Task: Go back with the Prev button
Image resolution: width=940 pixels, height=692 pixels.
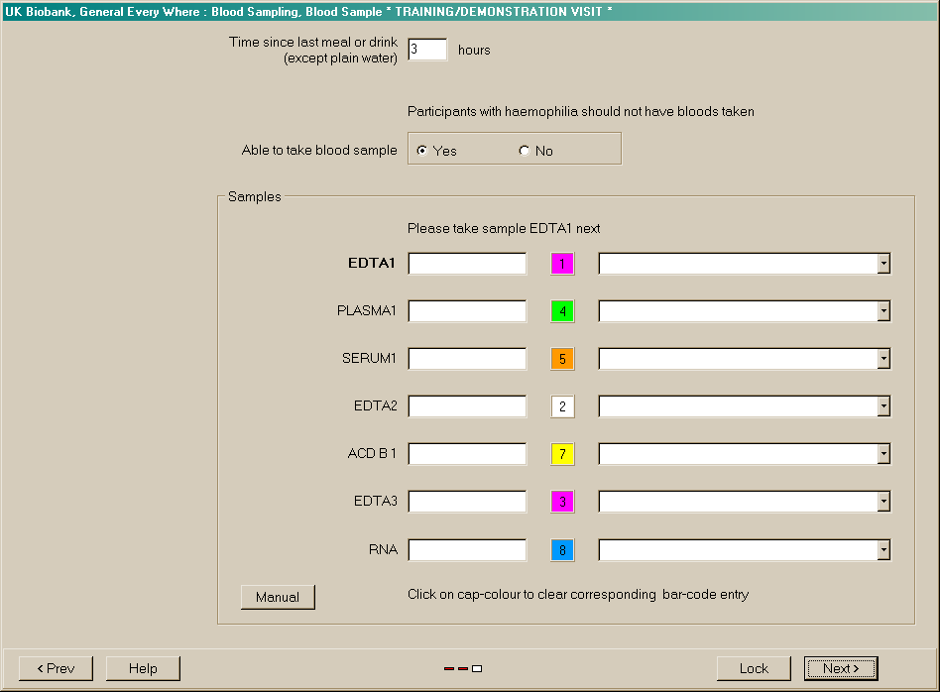Action: coord(56,668)
